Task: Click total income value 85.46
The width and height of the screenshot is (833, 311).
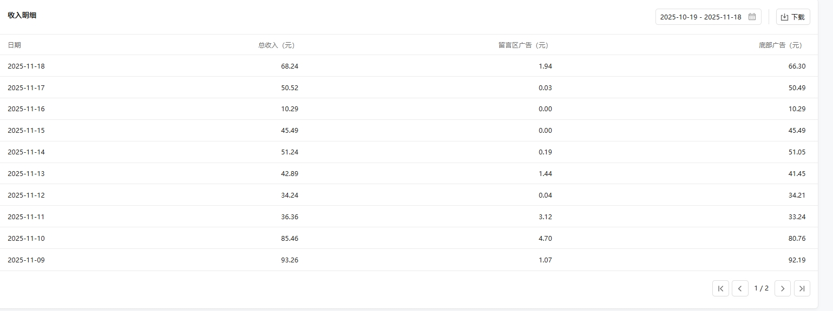Action: click(290, 239)
